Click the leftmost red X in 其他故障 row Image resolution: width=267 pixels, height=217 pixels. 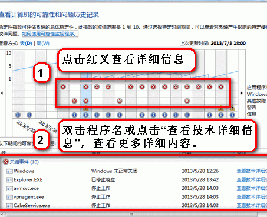pos(74,101)
